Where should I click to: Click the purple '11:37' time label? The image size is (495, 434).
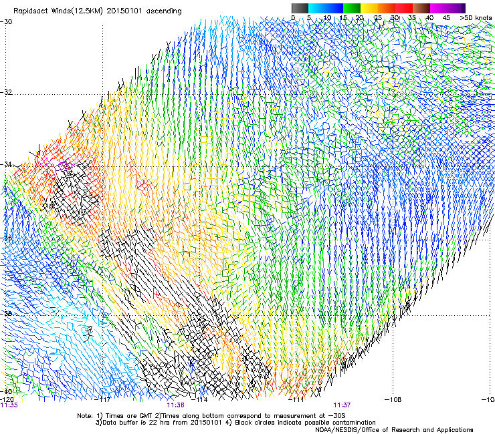[x=342, y=405]
